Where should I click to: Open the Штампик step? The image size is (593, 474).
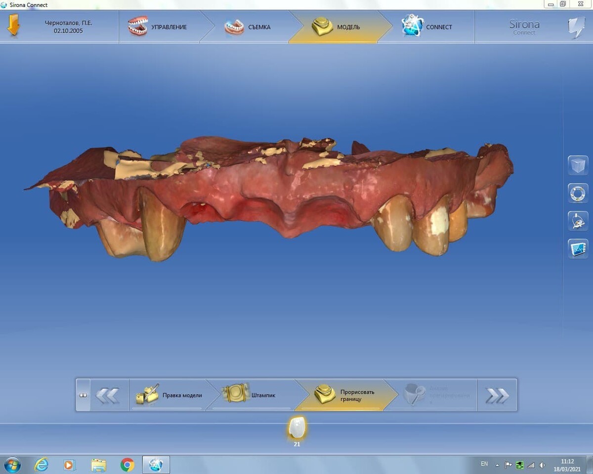point(251,395)
